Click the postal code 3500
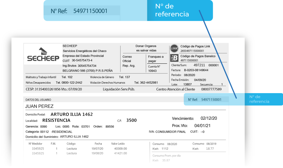Screen dimensions: 283x168 (x=131, y=120)
